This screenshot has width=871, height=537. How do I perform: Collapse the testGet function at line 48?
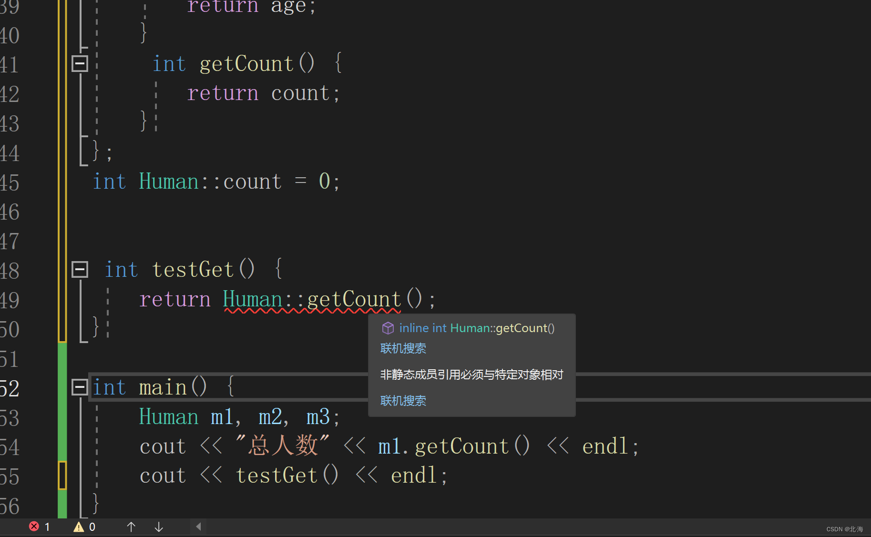point(80,269)
